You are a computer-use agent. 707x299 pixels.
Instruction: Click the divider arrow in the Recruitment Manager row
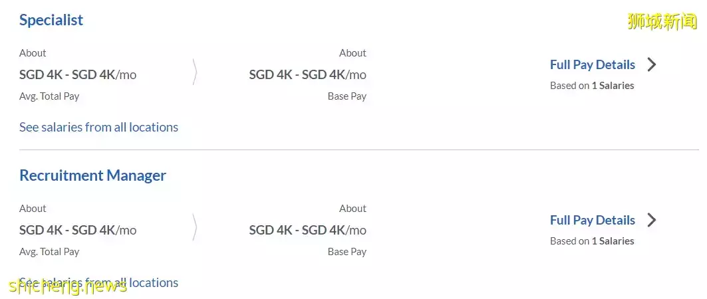[x=195, y=228]
